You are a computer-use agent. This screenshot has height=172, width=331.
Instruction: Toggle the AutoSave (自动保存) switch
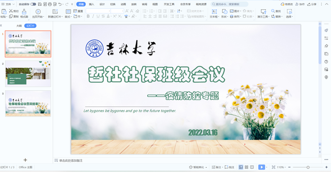point(33,4)
